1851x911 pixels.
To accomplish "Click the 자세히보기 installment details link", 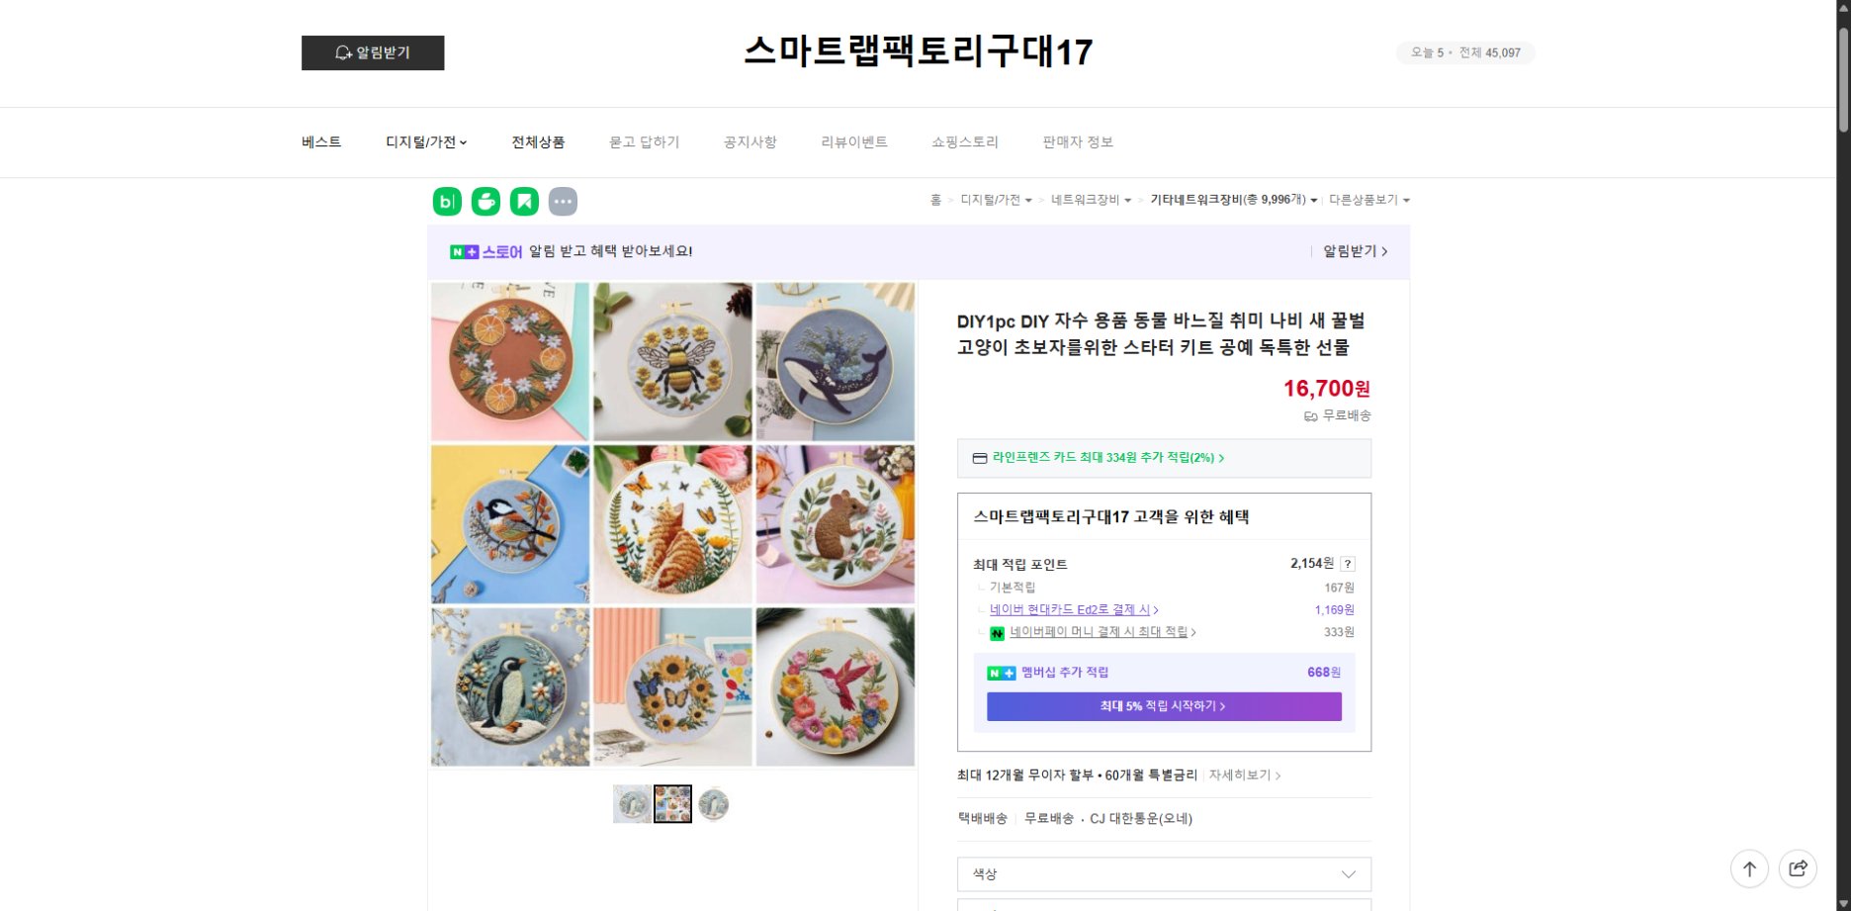I will click(1239, 775).
